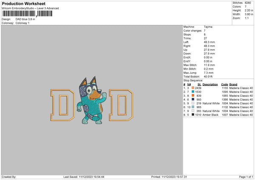Click the Production Worksheet title

(23, 3)
